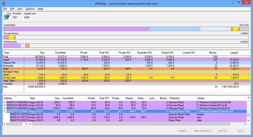This screenshot has height=137, width=253.
Task: Sort details list by Address column
Action: coord(8,98)
